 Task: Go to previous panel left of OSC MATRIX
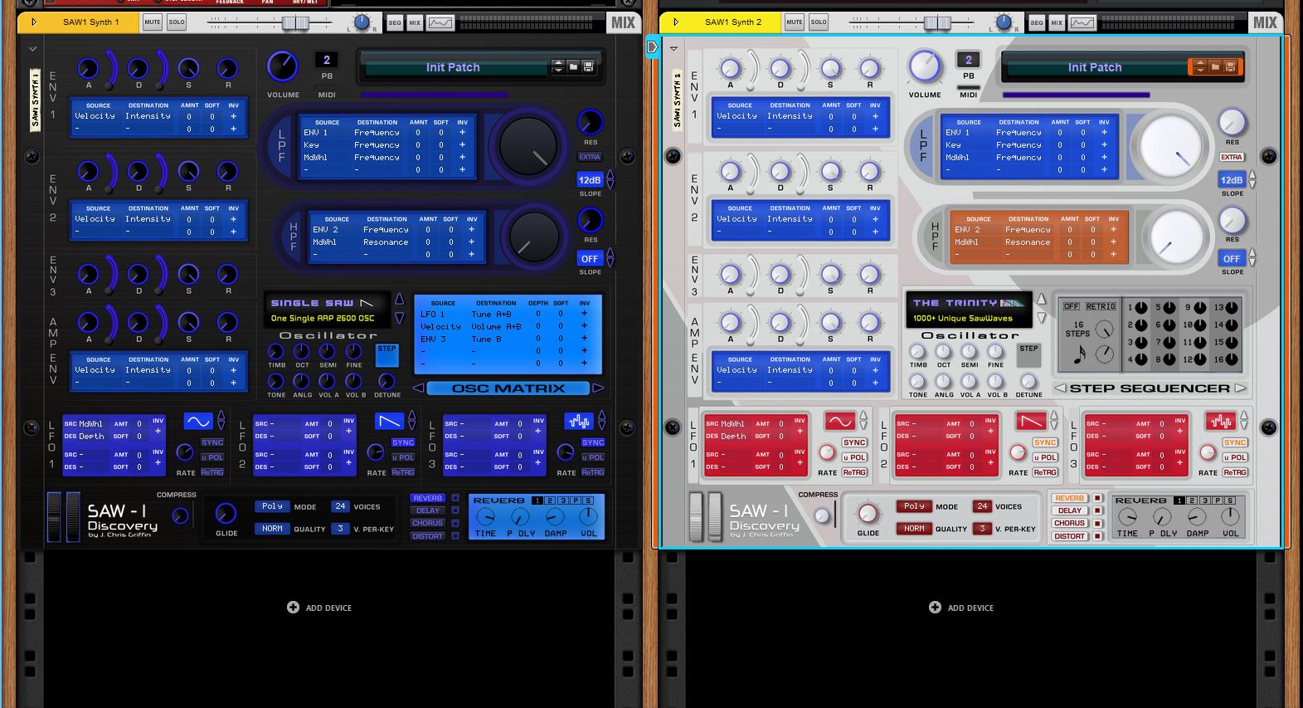pyautogui.click(x=418, y=388)
